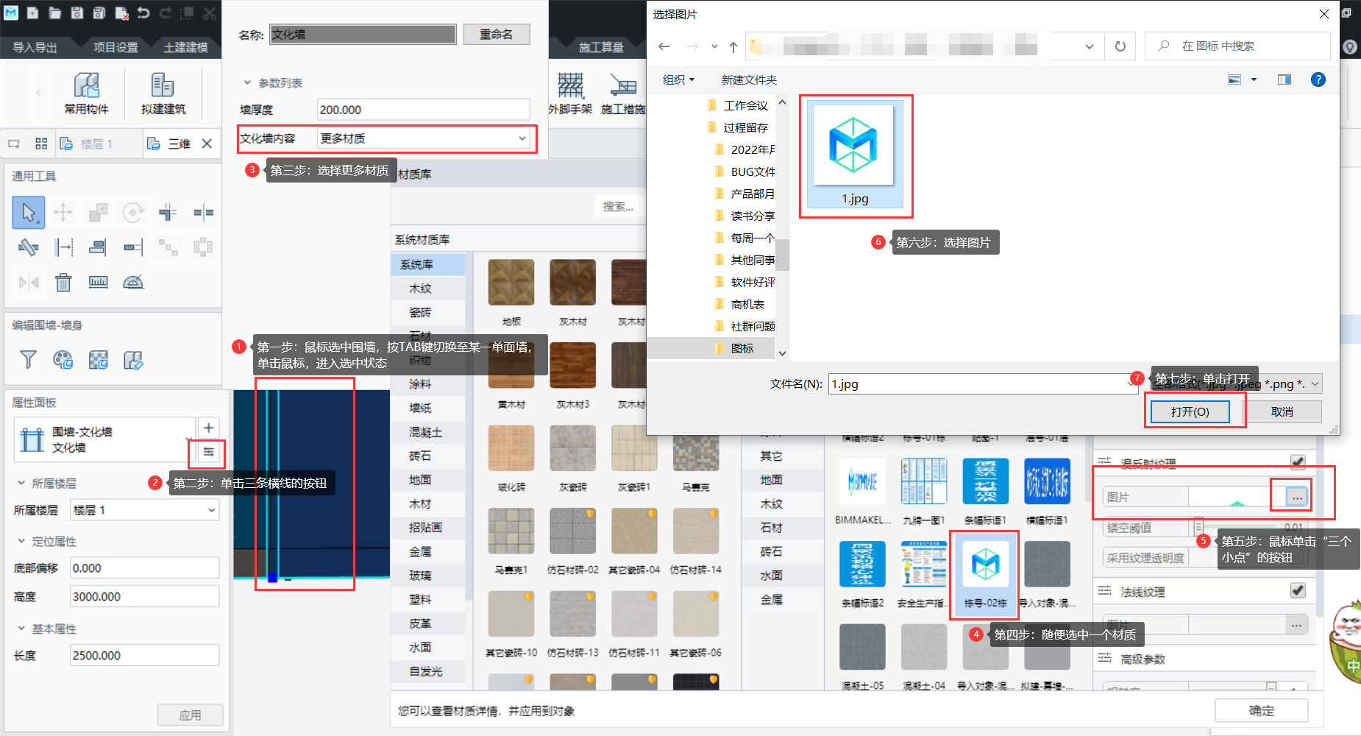
Task: Collapse the 基本属性 section
Action: 21,629
